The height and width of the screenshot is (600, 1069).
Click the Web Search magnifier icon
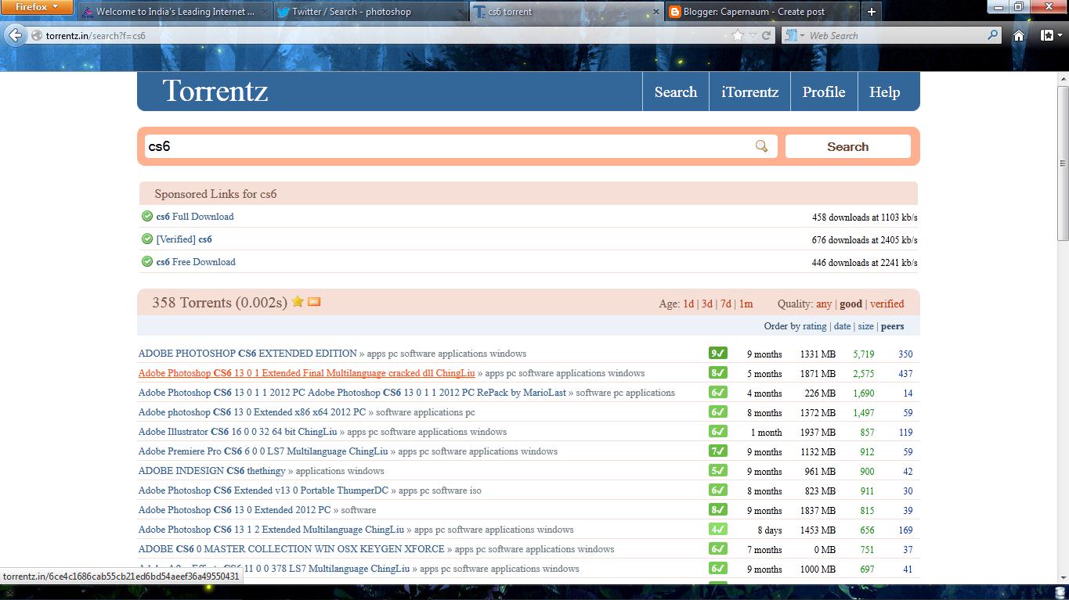coord(993,34)
